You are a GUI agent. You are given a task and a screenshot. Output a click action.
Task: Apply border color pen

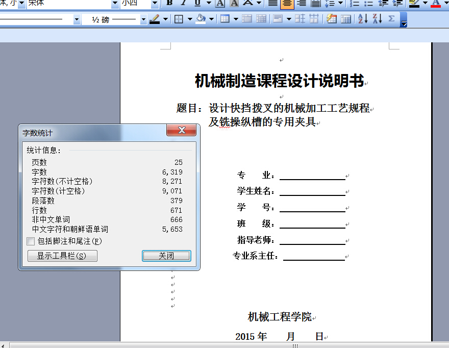(154, 19)
